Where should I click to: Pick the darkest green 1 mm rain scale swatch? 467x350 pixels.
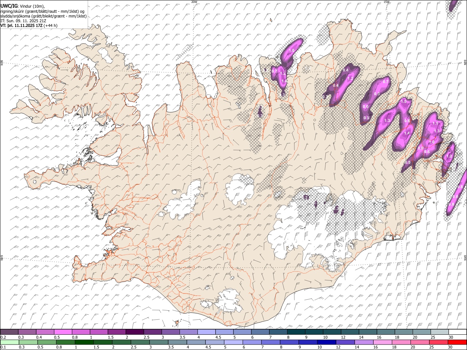pyautogui.click(x=84, y=342)
